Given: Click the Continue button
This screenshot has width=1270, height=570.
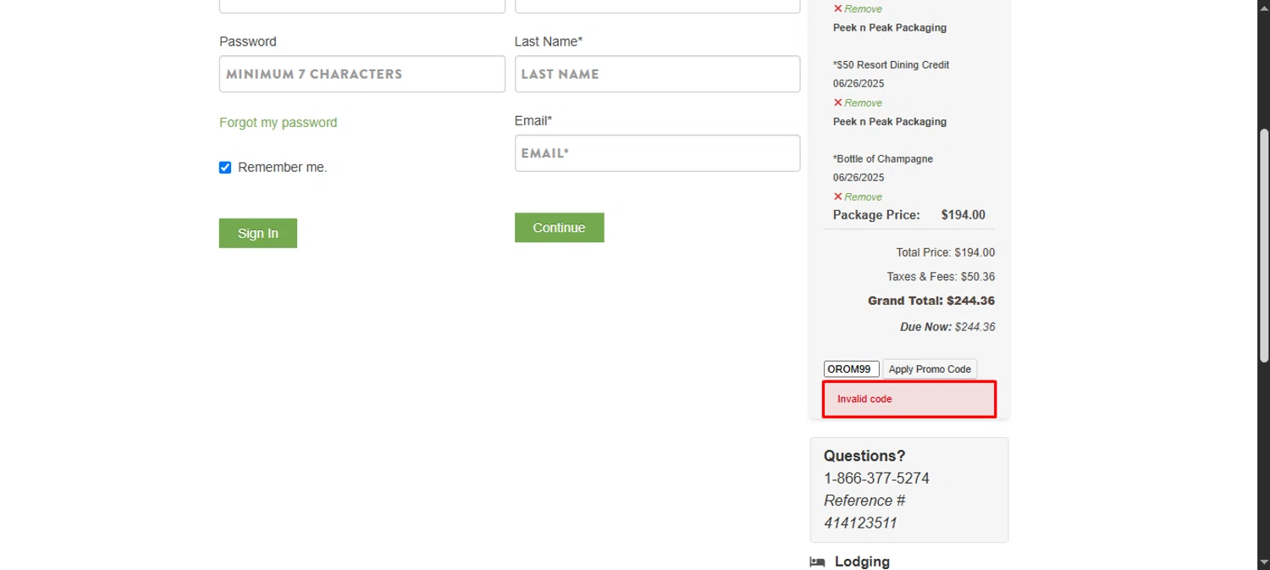Looking at the screenshot, I should click(559, 227).
